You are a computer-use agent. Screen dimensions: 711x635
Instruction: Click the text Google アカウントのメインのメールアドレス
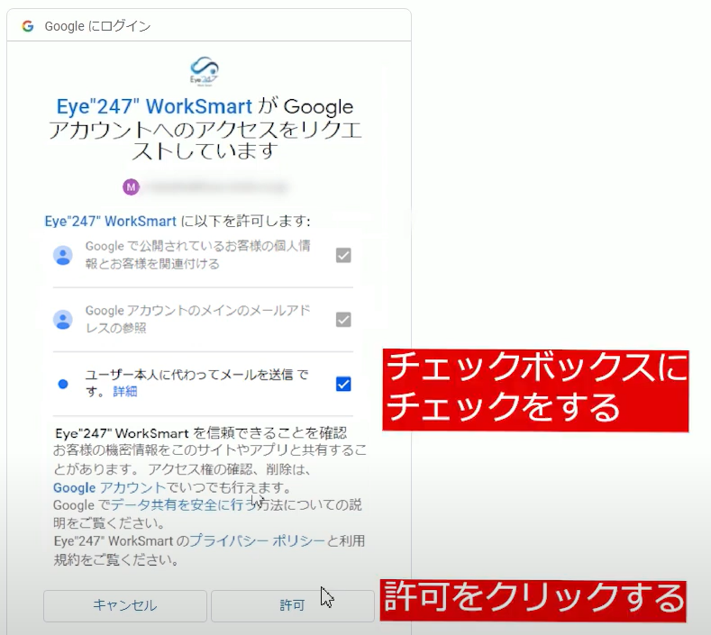[198, 319]
